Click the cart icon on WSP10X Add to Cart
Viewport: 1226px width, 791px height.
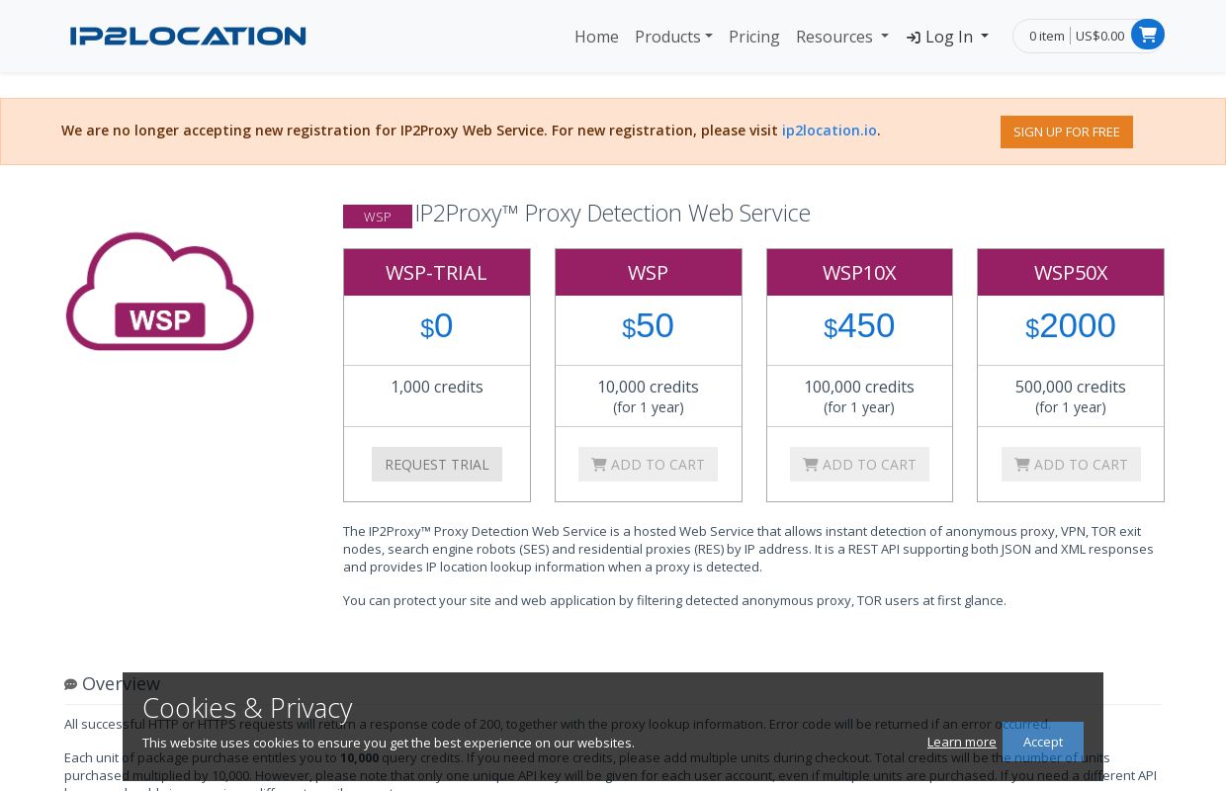811,465
